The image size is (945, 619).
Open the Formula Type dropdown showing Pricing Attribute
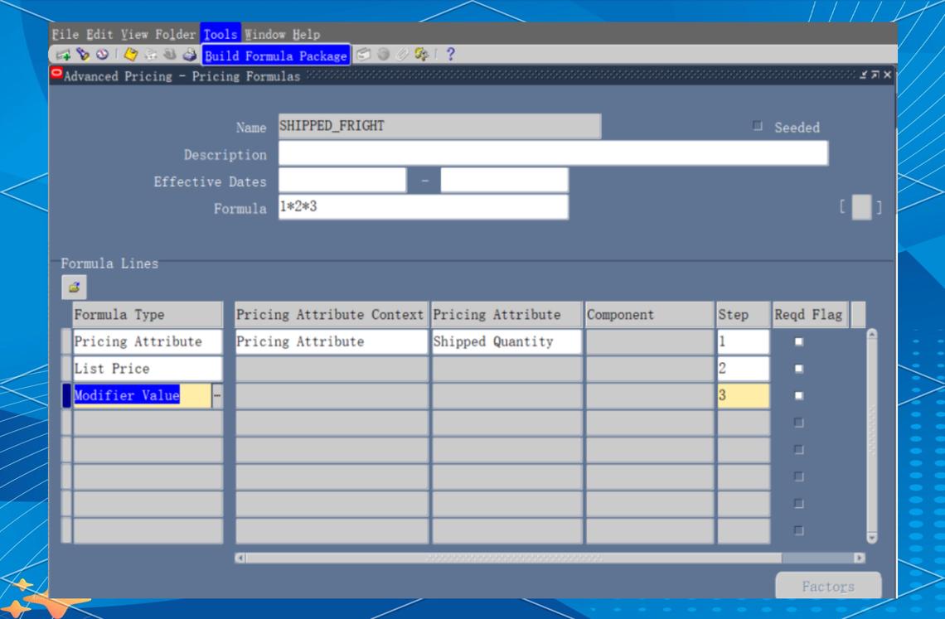[x=148, y=341]
